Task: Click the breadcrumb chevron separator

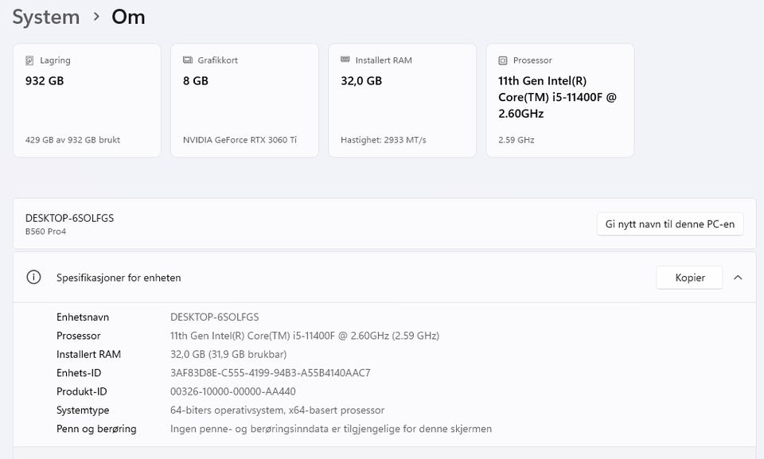Action: pyautogui.click(x=96, y=17)
